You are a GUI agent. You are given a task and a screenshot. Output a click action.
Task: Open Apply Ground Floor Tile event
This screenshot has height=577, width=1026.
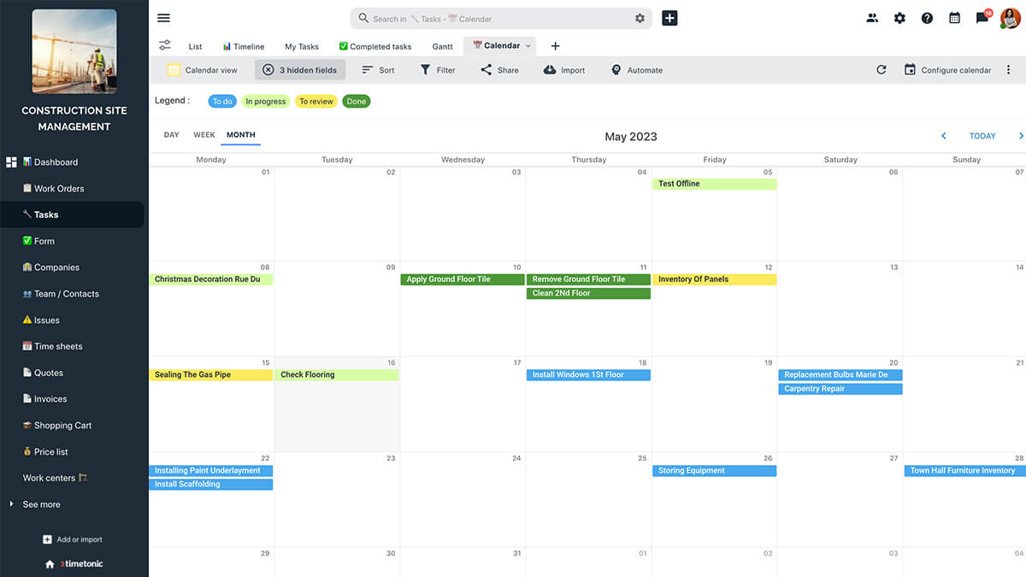tap(463, 280)
